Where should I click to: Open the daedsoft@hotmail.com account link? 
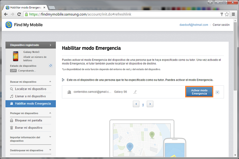tap(194, 25)
